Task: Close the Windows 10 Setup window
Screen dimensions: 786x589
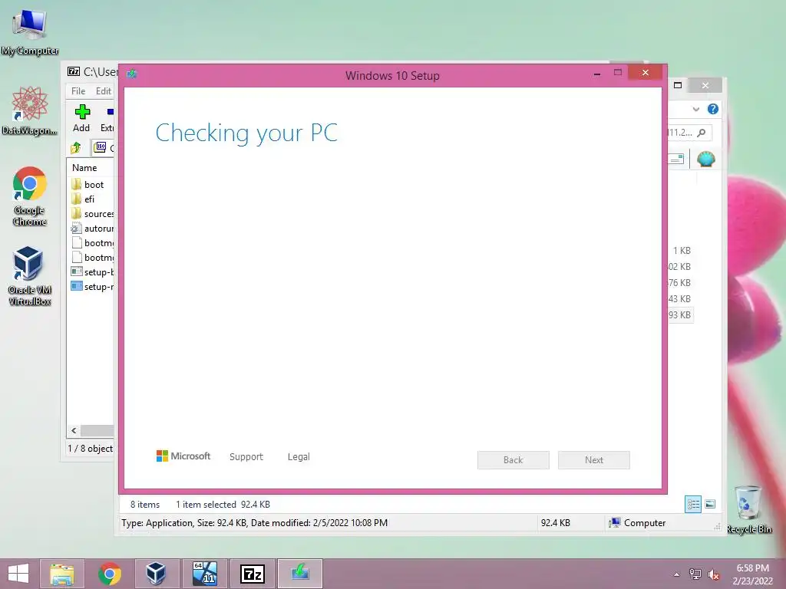Action: point(646,73)
